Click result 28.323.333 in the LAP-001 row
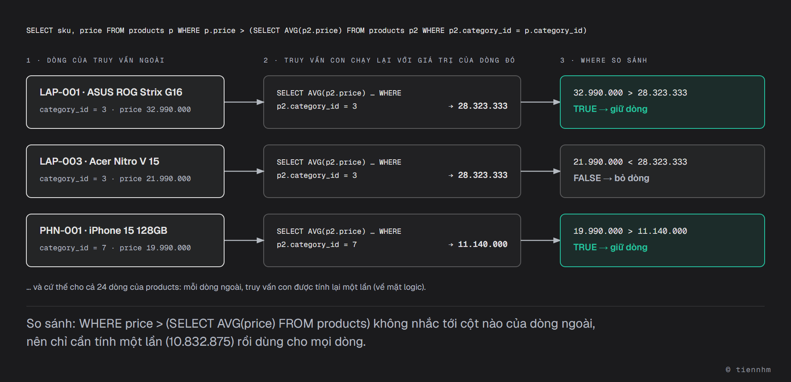The width and height of the screenshot is (791, 382). (482, 106)
